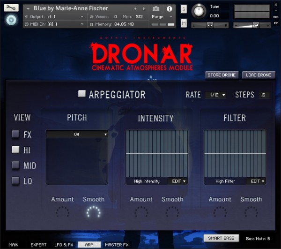Open the High Intensity EDIT dropdown

(x=178, y=181)
